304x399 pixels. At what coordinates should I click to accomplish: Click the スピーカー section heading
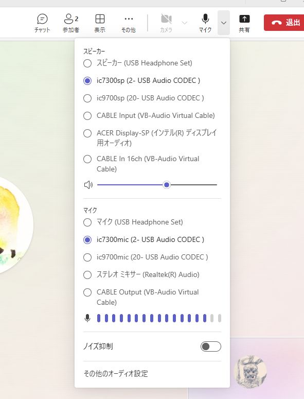click(x=94, y=51)
